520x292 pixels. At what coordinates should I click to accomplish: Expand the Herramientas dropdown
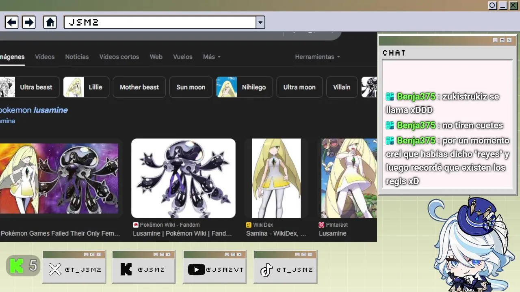318,57
